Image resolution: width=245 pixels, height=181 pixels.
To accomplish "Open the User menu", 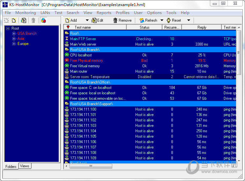I will pyautogui.click(x=138, y=13).
